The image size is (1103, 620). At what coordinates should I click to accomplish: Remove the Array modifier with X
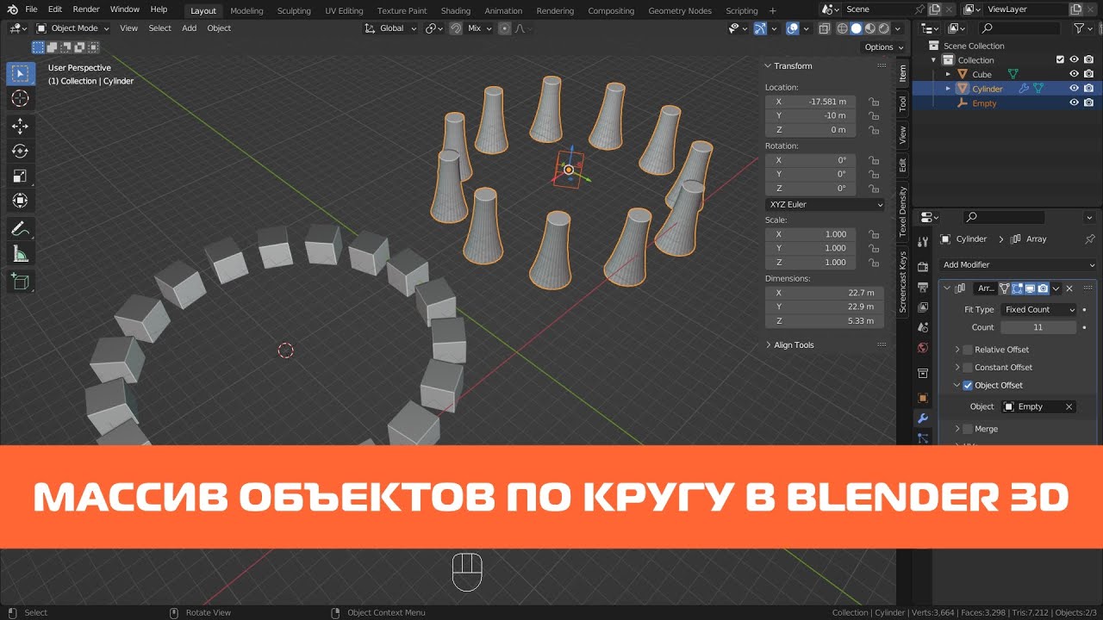coord(1069,288)
